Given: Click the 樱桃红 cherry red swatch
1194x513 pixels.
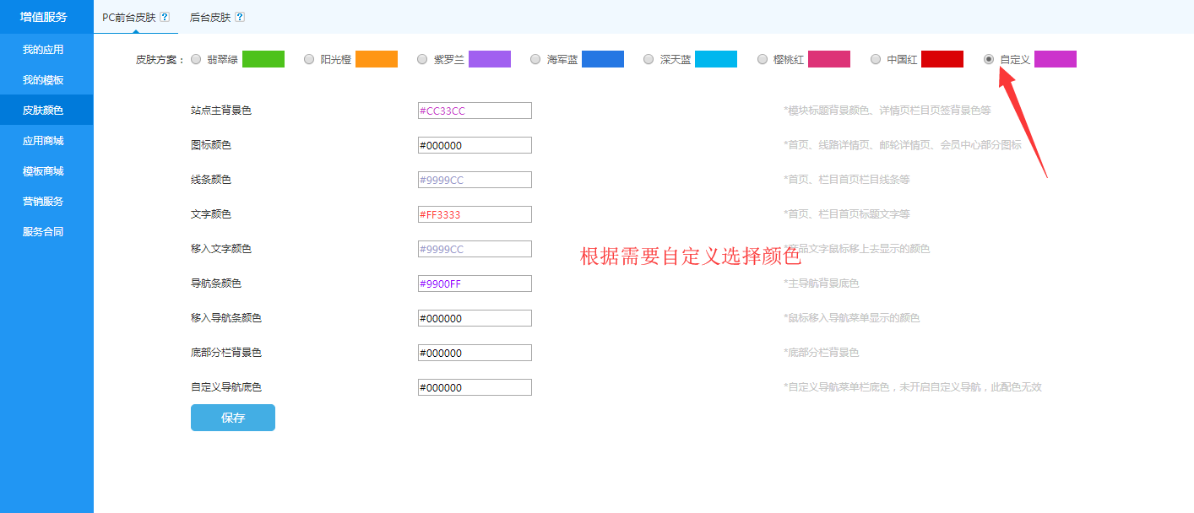Looking at the screenshot, I should pos(829,59).
